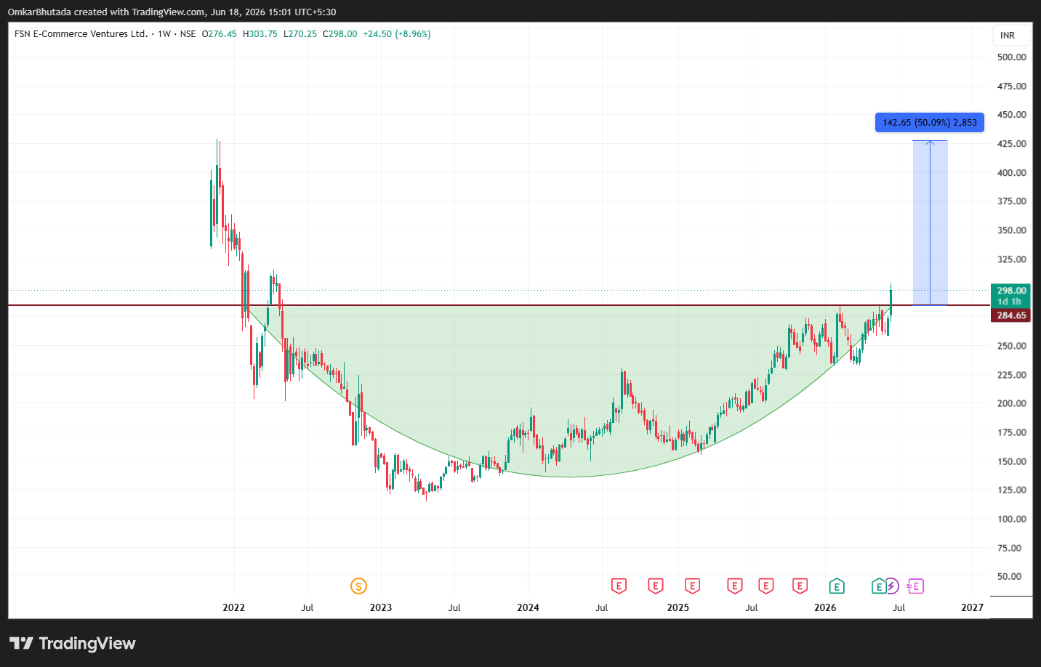Click the NSE exchange label

[x=188, y=34]
